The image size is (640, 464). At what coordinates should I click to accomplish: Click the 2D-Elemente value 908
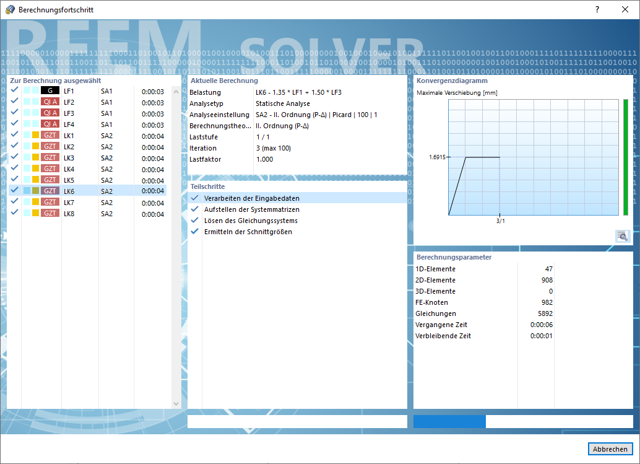[x=547, y=280]
